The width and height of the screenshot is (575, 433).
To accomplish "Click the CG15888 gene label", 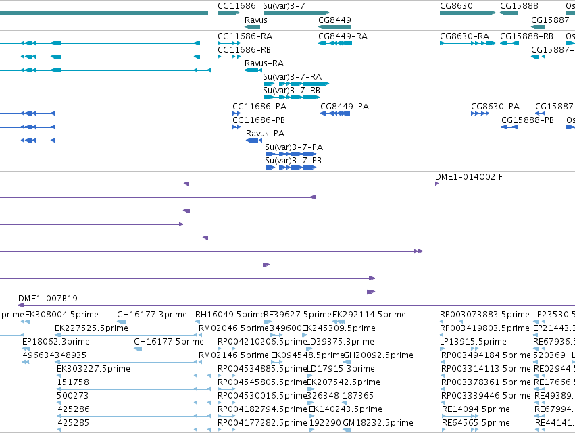I will (x=519, y=6).
